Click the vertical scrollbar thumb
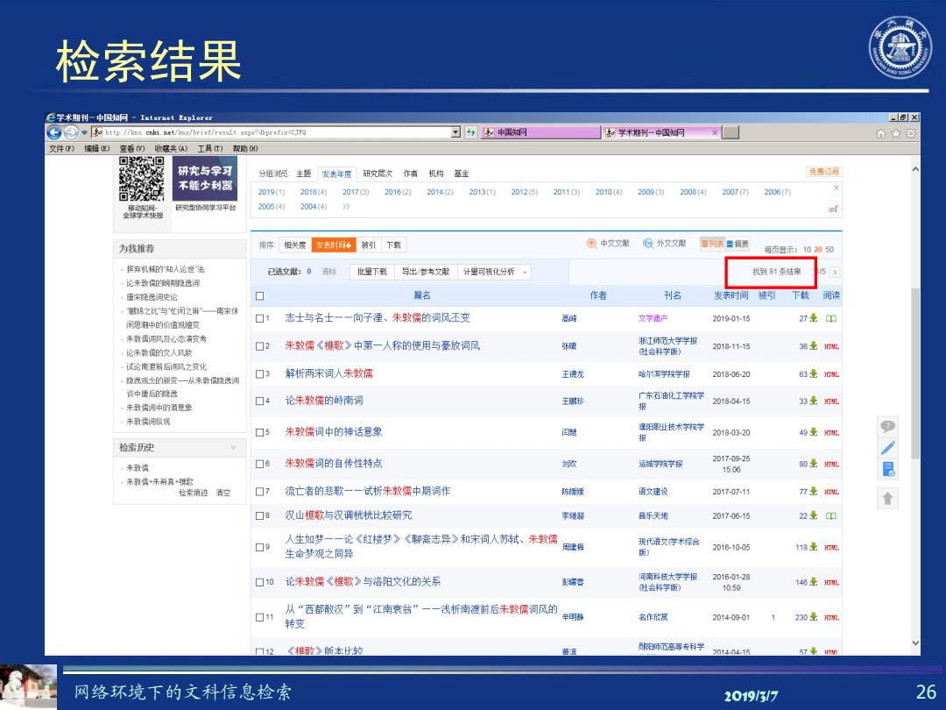The image size is (946, 710). pyautogui.click(x=915, y=373)
